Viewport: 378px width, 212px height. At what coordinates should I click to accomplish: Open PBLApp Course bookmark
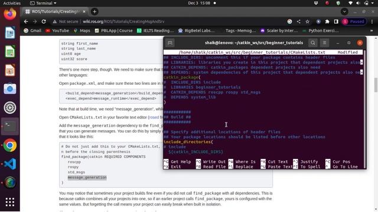click(x=114, y=31)
